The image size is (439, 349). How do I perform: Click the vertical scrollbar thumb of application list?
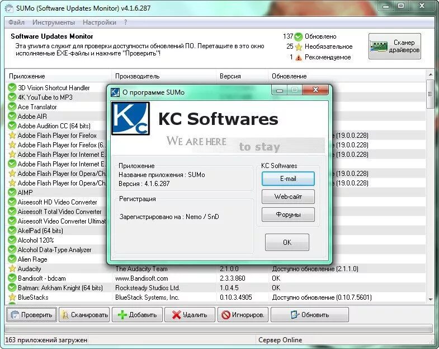click(430, 94)
